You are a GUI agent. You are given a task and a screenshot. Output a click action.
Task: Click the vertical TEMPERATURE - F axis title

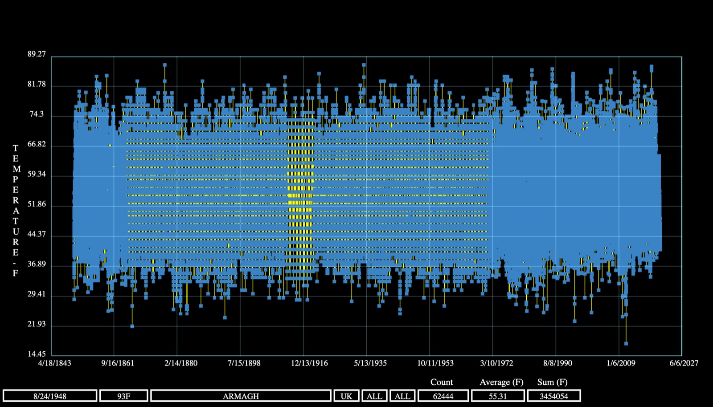[x=16, y=210]
